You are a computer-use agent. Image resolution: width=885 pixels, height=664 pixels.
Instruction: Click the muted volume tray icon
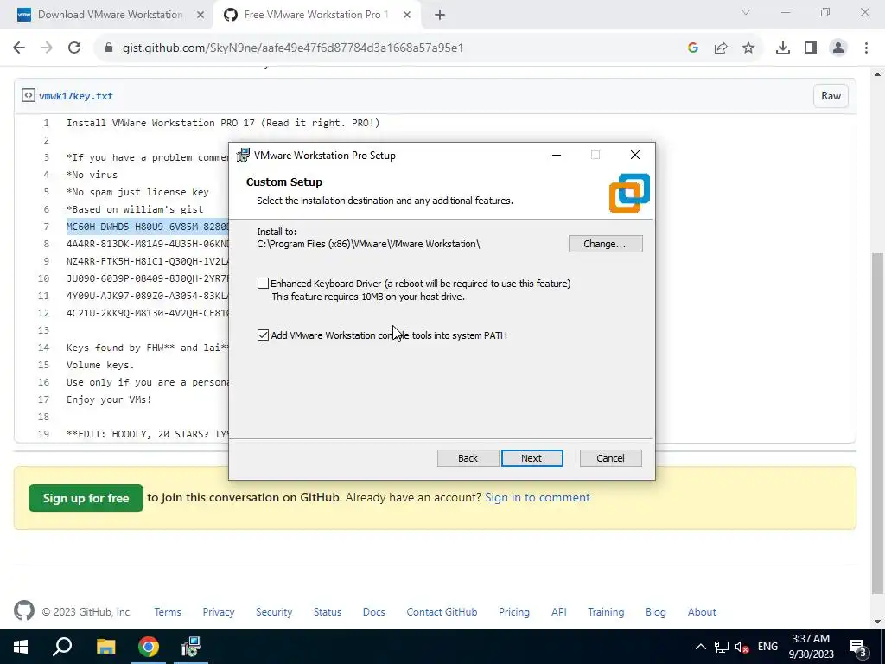742,647
